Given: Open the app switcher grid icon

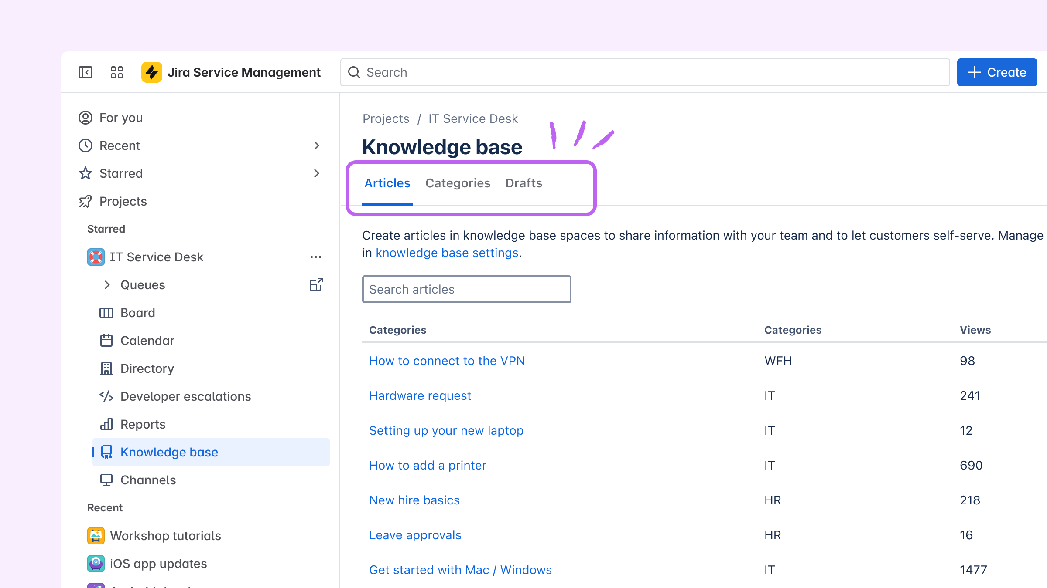Looking at the screenshot, I should pos(117,72).
